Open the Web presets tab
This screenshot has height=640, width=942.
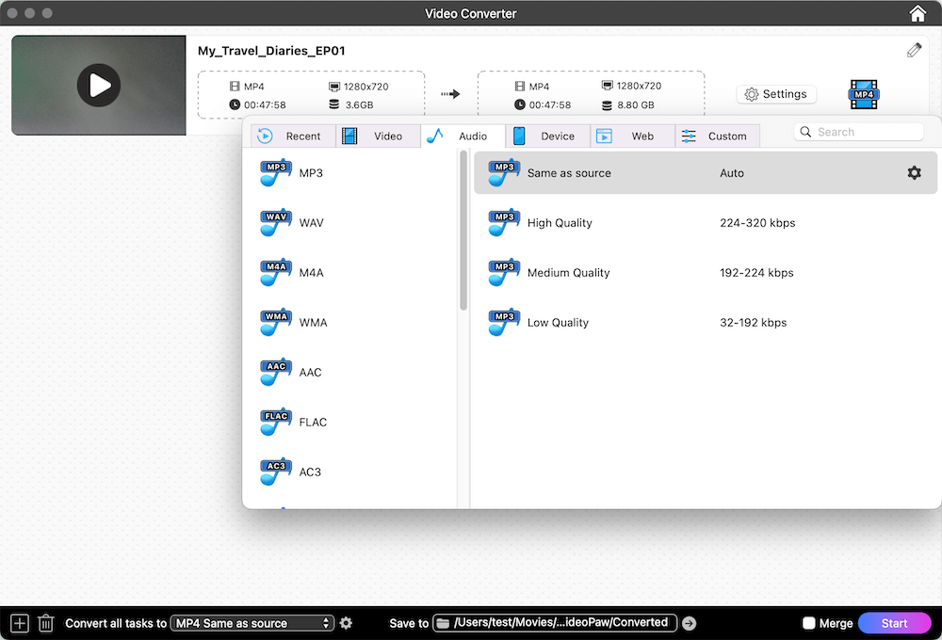(632, 136)
